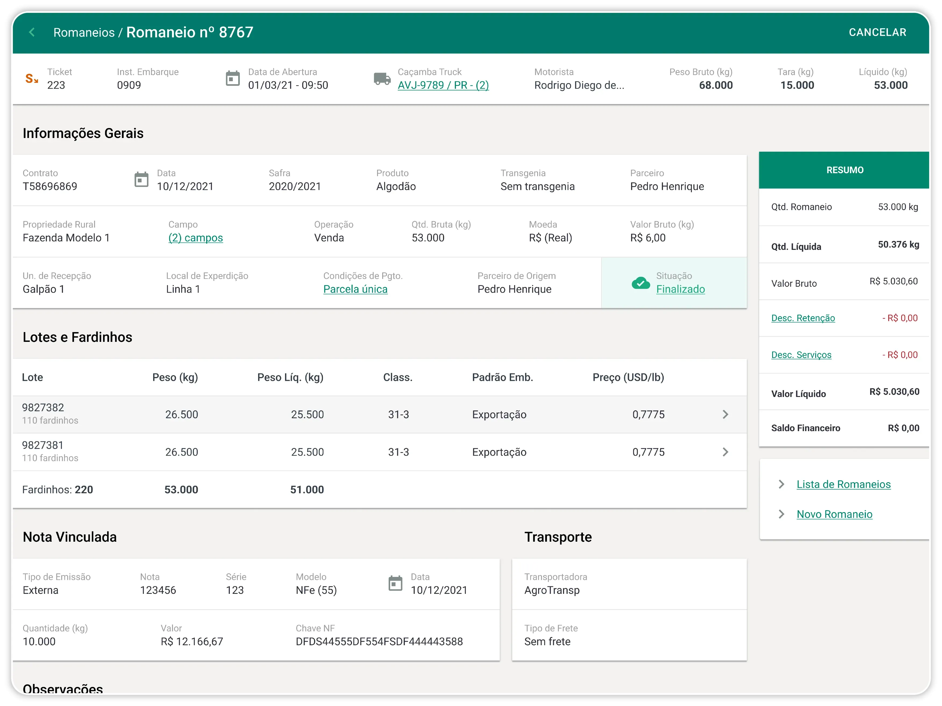
Task: Click Propriedade Rural Fazenda Modelo 1
Action: point(66,238)
